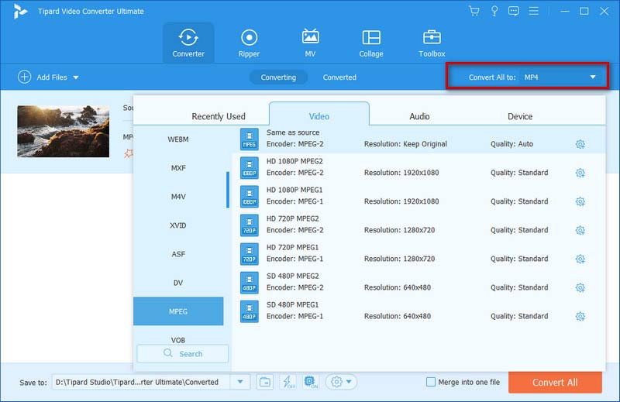
Task: Click the register key icon
Action: 494,11
